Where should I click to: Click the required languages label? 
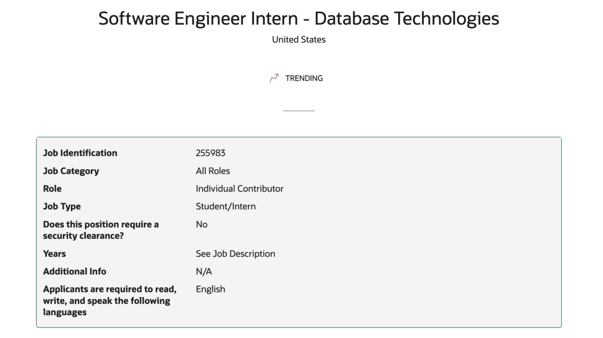point(109,300)
